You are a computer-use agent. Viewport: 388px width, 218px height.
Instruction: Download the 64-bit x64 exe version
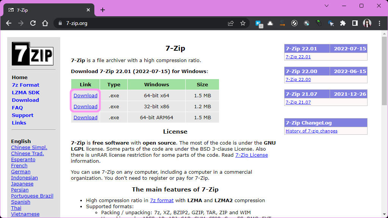(85, 95)
